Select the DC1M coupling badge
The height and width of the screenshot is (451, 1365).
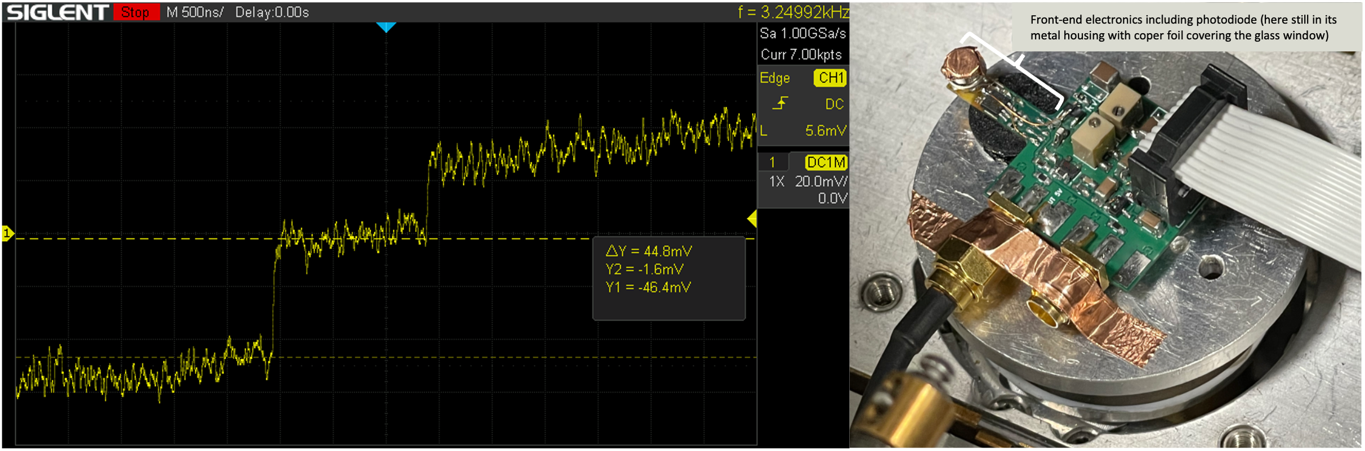pos(826,163)
